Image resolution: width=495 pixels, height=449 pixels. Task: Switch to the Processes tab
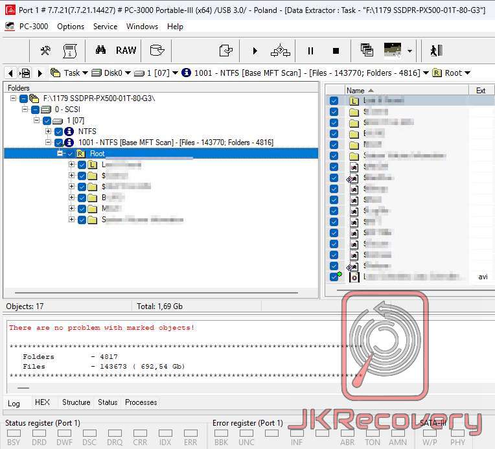pyautogui.click(x=141, y=402)
